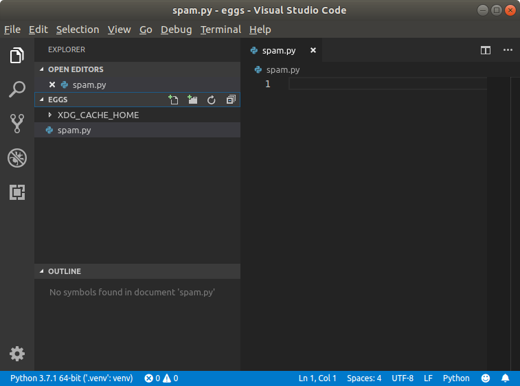Open the Debug menu
This screenshot has width=520, height=386.
pos(176,30)
